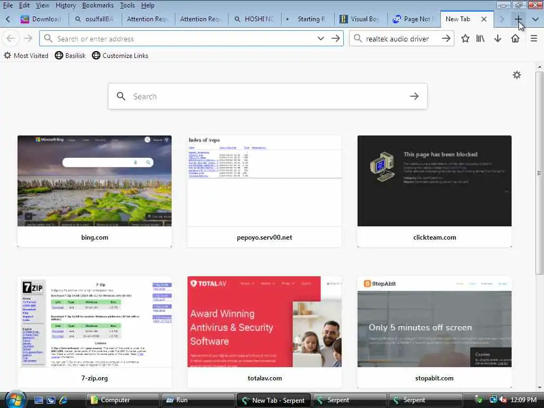
Task: Open the Basilisk bookmark
Action: tap(71, 55)
